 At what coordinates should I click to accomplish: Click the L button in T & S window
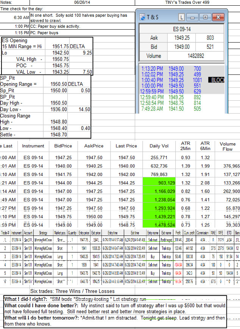[181, 17]
